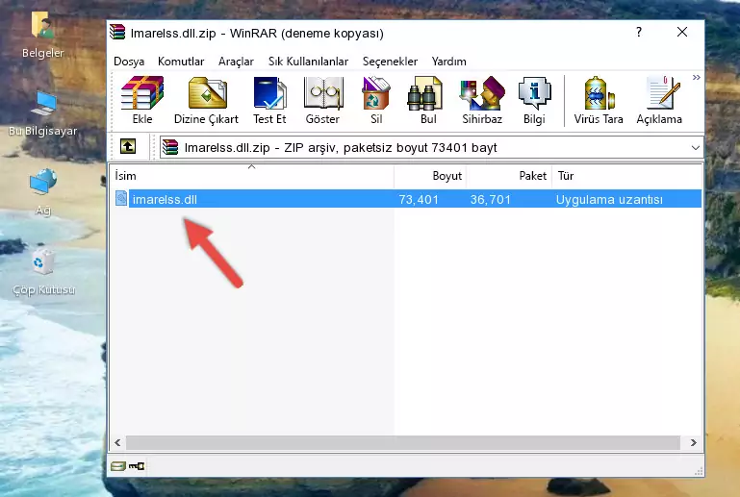Open the Dosya menu

[129, 62]
